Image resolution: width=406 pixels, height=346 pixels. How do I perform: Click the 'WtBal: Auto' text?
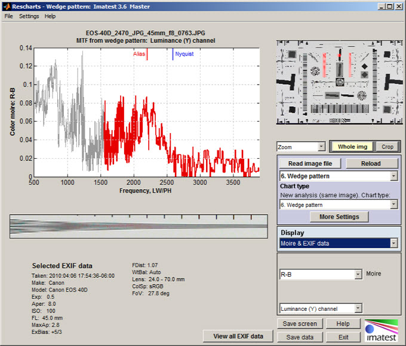tap(146, 272)
